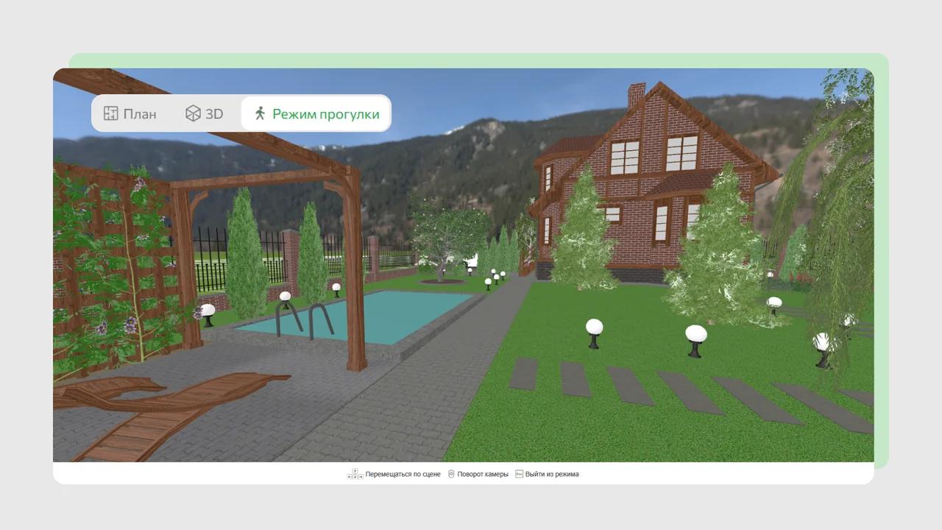942x530 pixels.
Task: Click the Перемещаться по сцене hint text
Action: (x=403, y=474)
